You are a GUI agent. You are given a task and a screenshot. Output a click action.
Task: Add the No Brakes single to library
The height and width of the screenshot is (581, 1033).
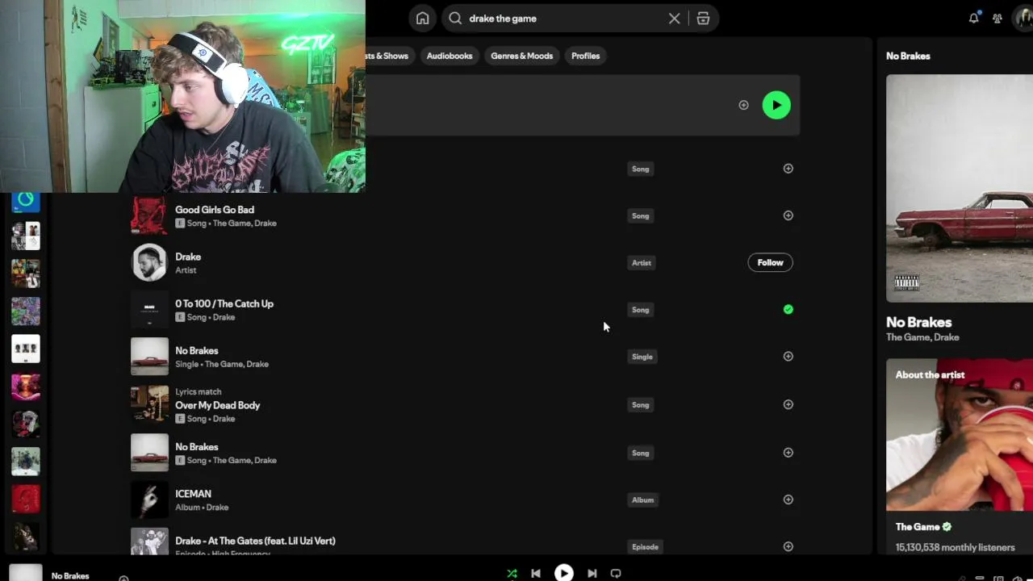point(788,356)
